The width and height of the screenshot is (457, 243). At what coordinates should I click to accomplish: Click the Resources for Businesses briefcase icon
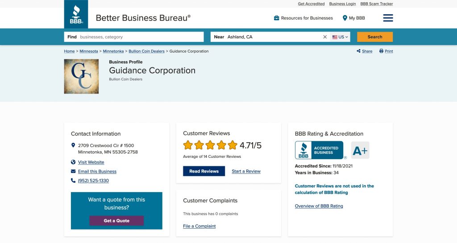coord(277,18)
